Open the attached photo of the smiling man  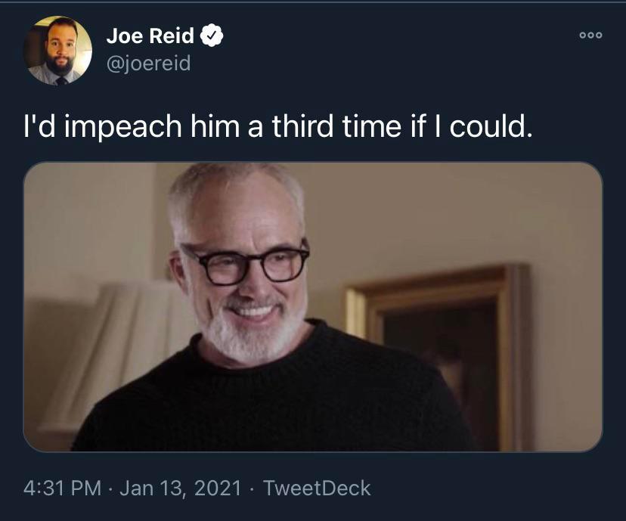[x=313, y=306]
